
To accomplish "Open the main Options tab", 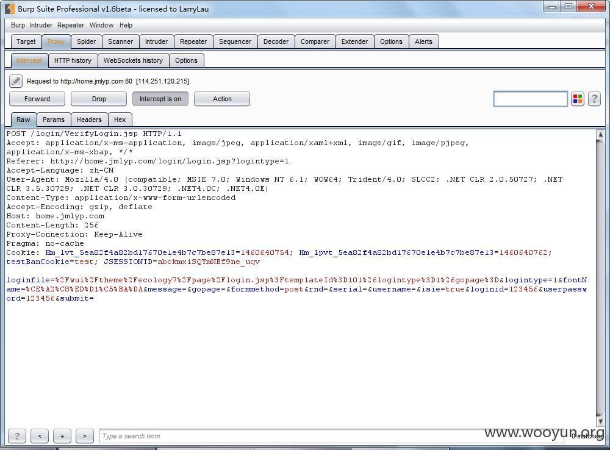I will coord(392,41).
